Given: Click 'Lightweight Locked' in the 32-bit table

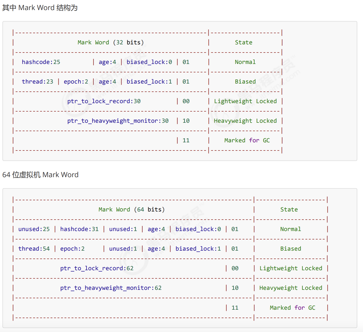Looking at the screenshot, I should pyautogui.click(x=245, y=101).
